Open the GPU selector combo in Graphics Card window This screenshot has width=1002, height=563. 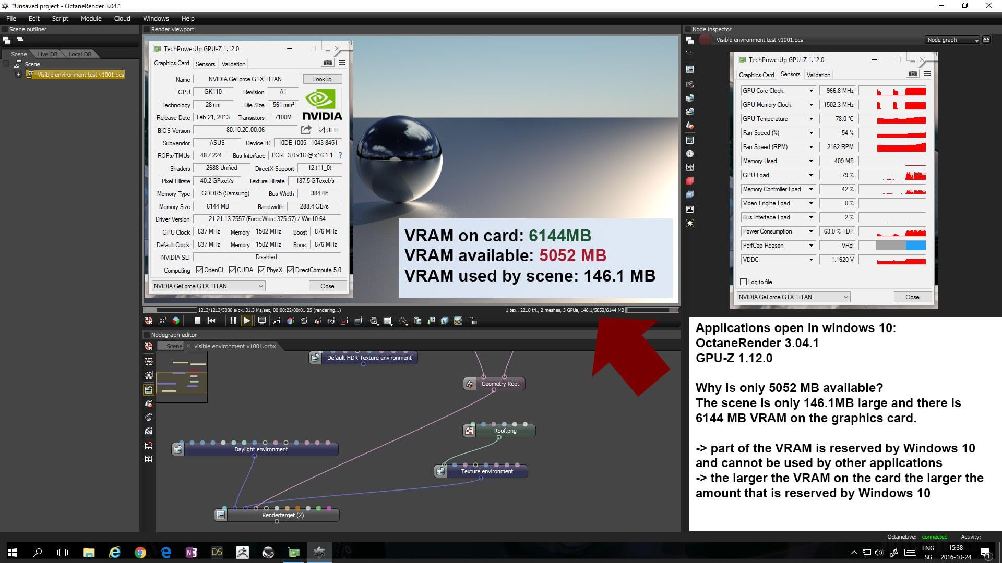(x=208, y=286)
